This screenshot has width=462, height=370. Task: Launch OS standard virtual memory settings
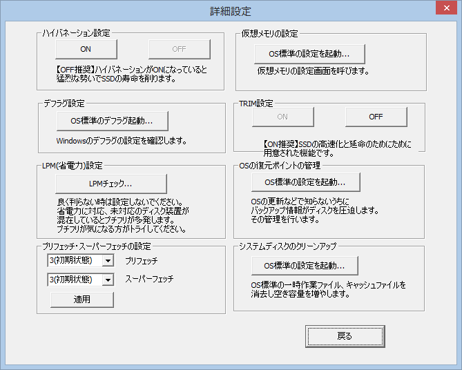[308, 53]
